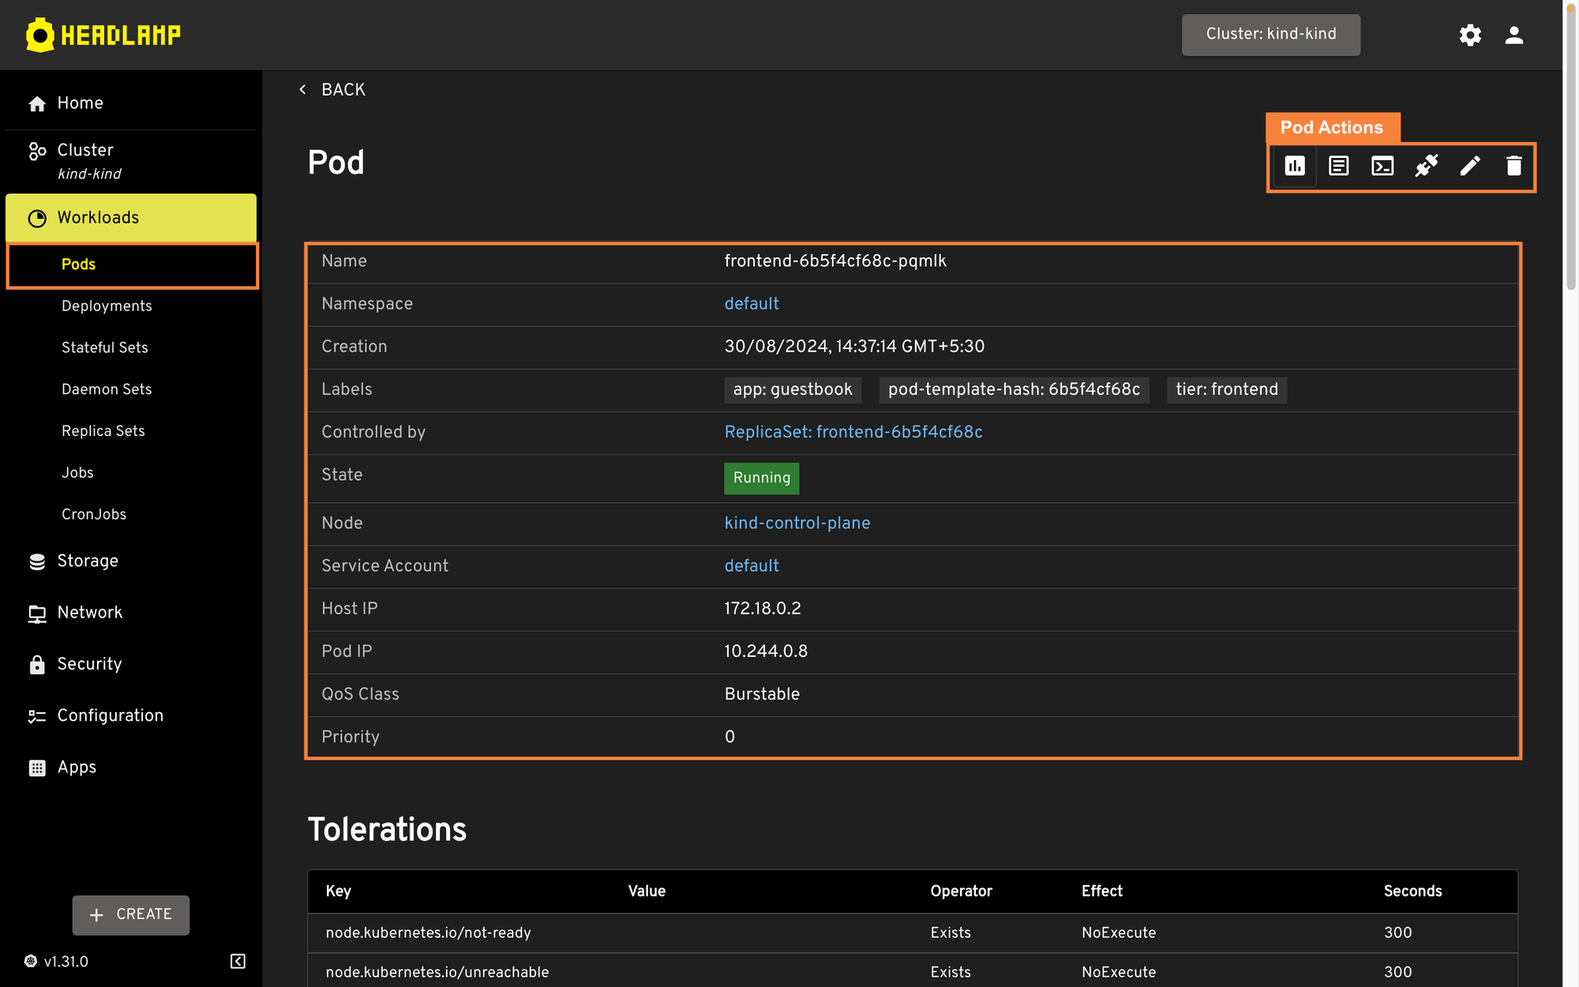Click Pod IP value 10.244.0.8

(x=766, y=651)
